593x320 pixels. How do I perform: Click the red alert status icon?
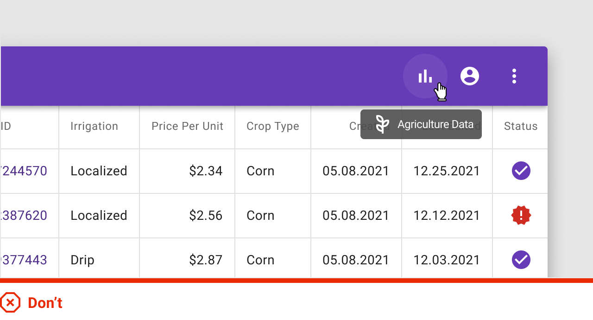521,215
